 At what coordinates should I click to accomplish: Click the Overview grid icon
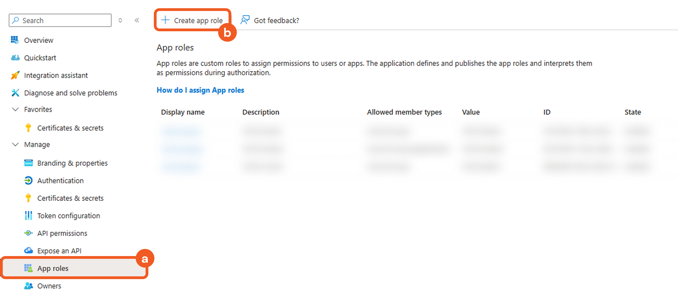(x=15, y=40)
